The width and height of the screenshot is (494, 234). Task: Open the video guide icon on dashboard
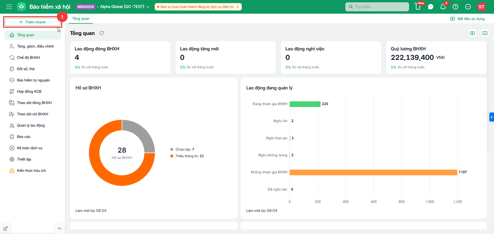click(472, 33)
